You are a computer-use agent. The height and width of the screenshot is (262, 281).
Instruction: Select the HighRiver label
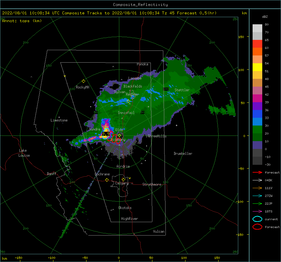(129, 219)
